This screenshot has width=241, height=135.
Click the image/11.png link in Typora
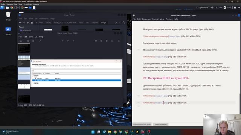click(x=161, y=96)
